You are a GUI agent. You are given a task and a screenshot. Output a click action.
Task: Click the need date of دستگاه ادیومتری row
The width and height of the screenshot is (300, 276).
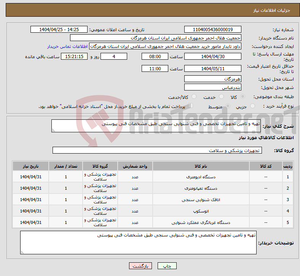pos(30,177)
